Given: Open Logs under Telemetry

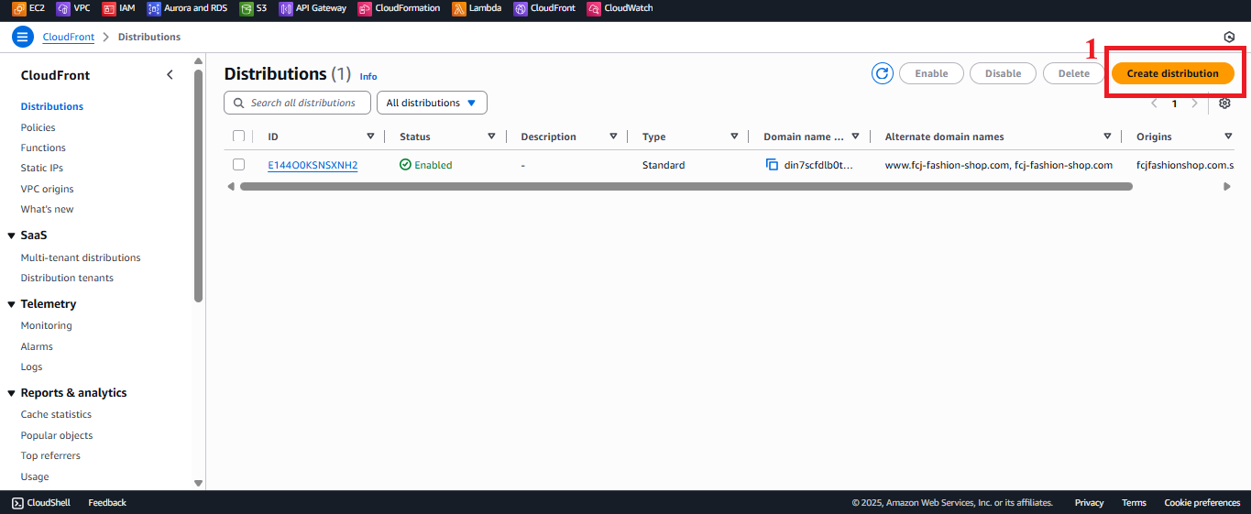Looking at the screenshot, I should (x=32, y=366).
